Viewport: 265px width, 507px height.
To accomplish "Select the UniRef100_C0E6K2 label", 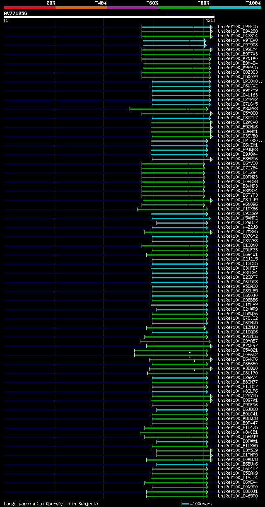I will (x=238, y=355).
